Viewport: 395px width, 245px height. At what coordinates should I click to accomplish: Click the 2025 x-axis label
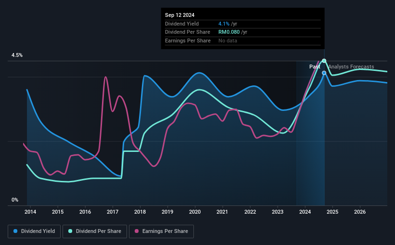click(x=332, y=212)
